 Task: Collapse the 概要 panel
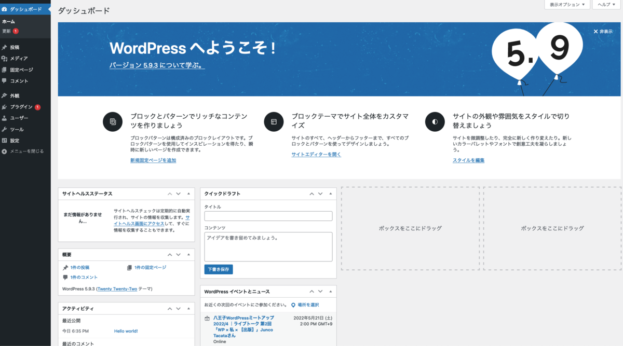188,255
